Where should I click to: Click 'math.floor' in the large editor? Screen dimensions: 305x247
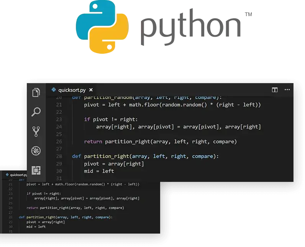(x=144, y=105)
